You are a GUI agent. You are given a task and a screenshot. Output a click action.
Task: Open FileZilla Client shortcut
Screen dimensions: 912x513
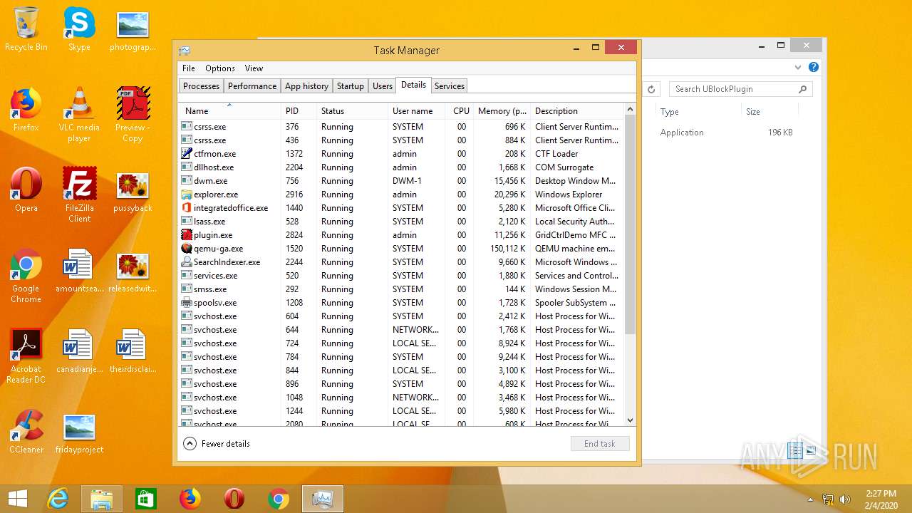(79, 195)
